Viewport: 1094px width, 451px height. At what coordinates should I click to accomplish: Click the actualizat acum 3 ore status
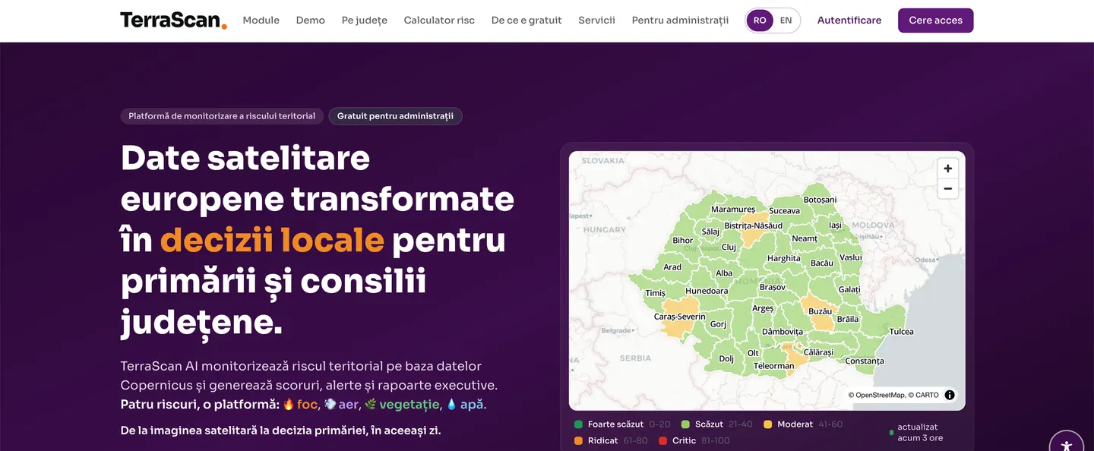[x=916, y=433]
